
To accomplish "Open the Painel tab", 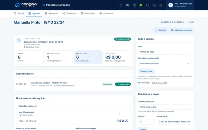I will 19,13.
